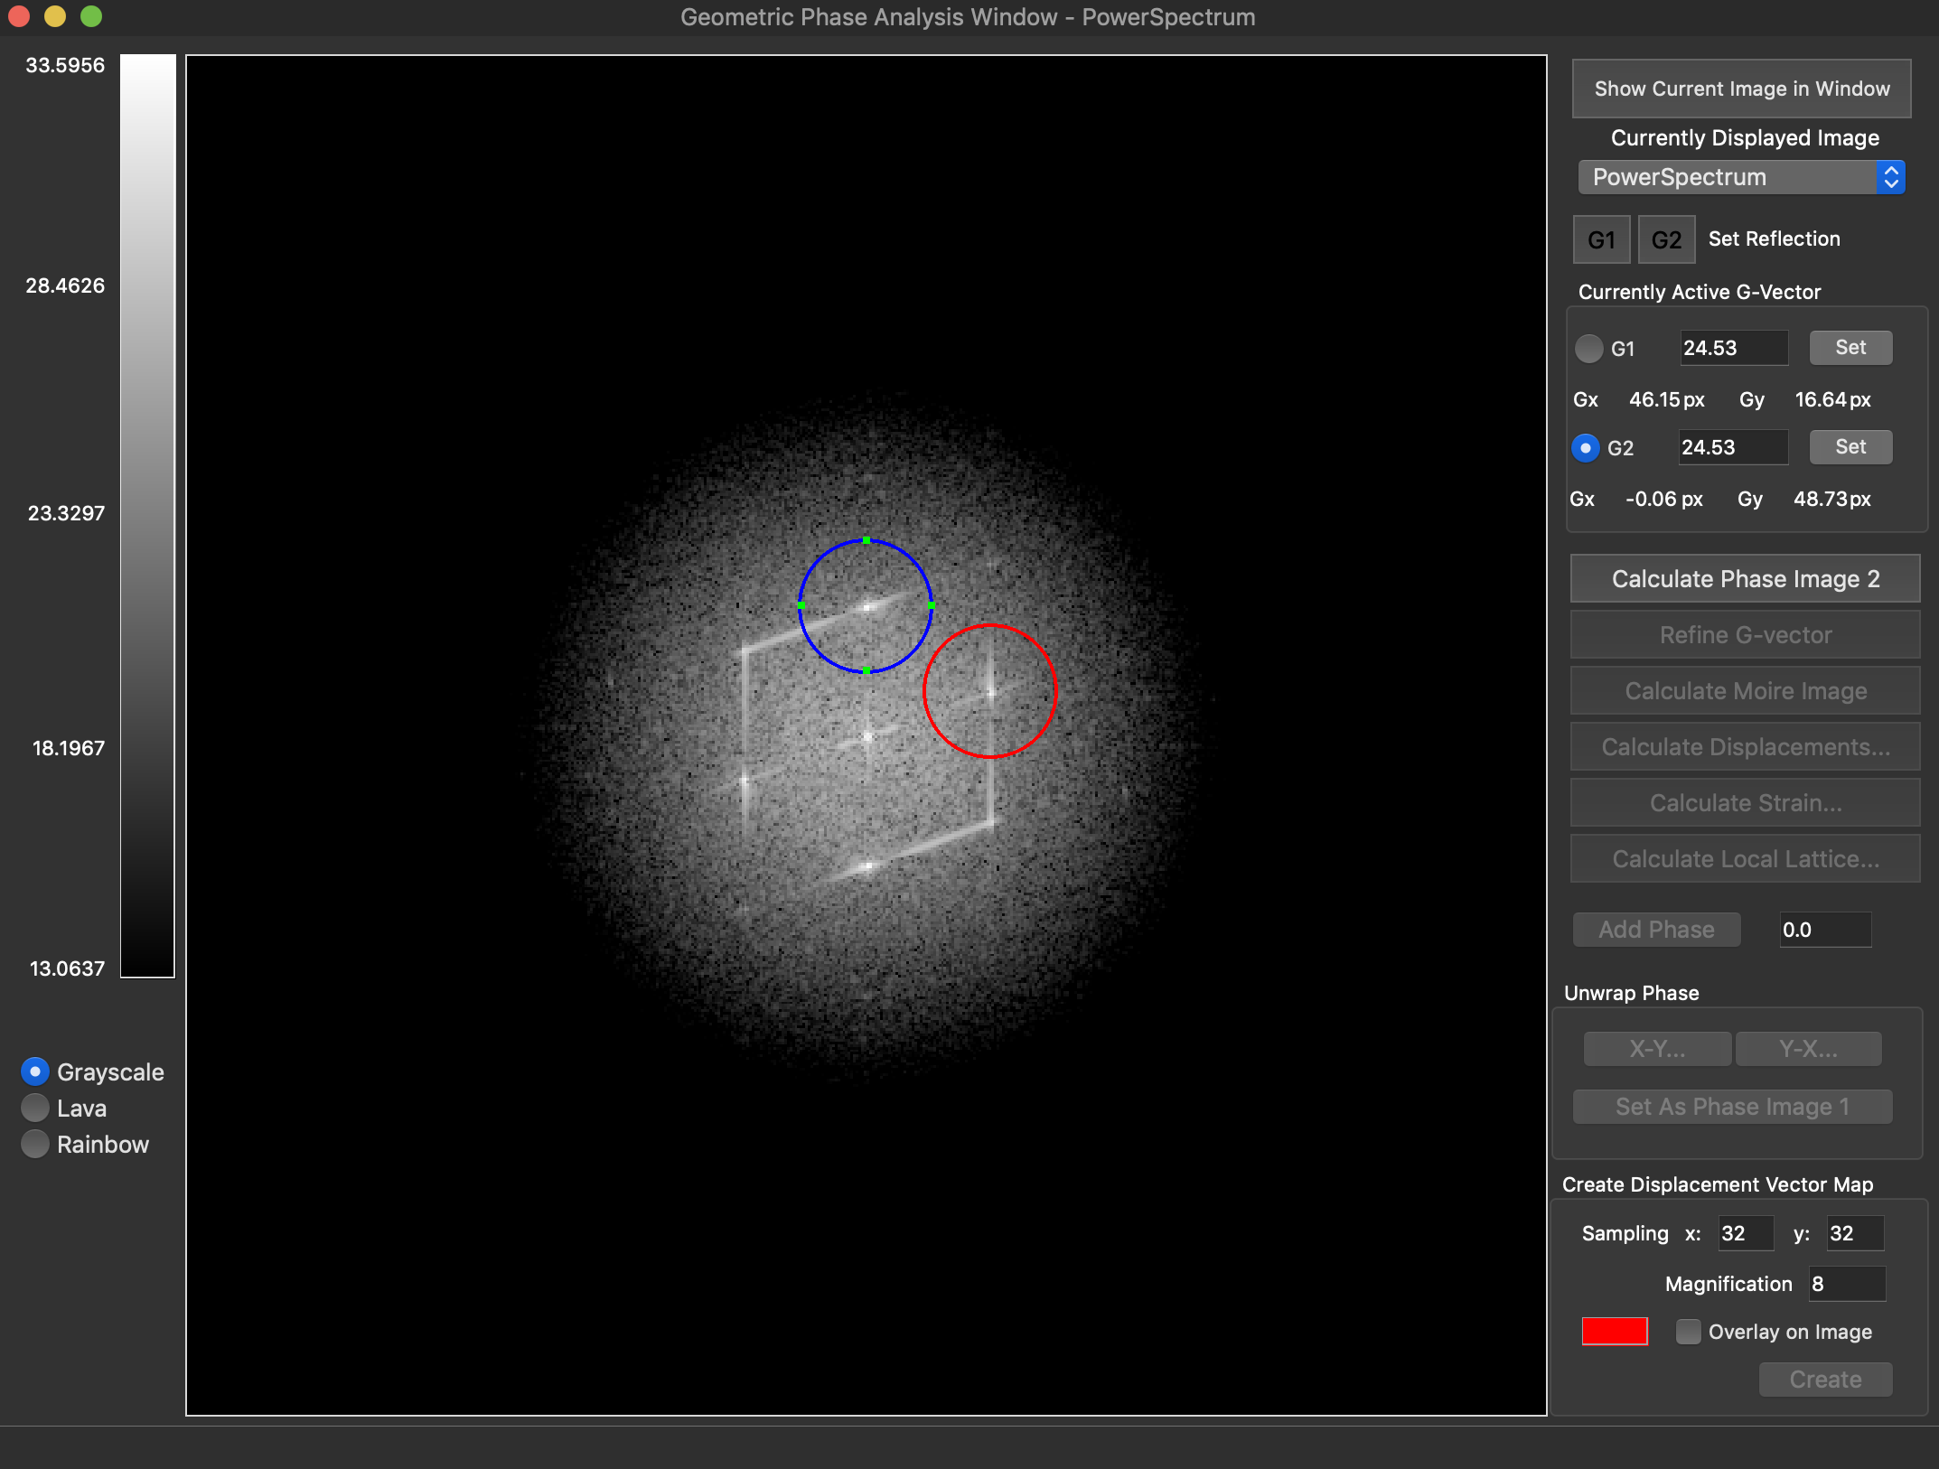Open the PowerSpectrum displayed image dropdown
This screenshot has height=1469, width=1939.
coord(1741,177)
